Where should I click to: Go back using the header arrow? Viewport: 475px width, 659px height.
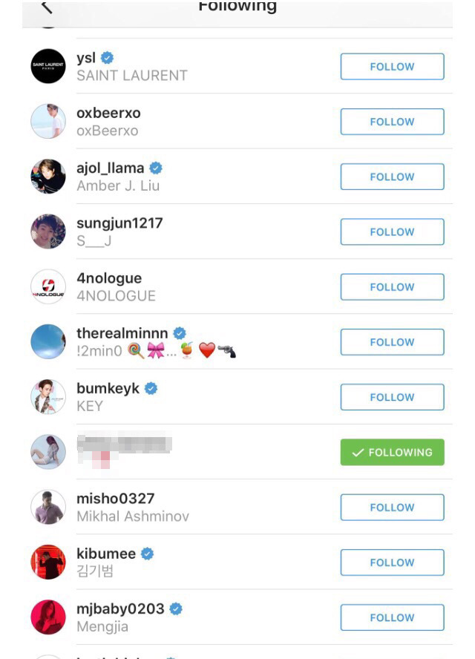click(x=46, y=7)
